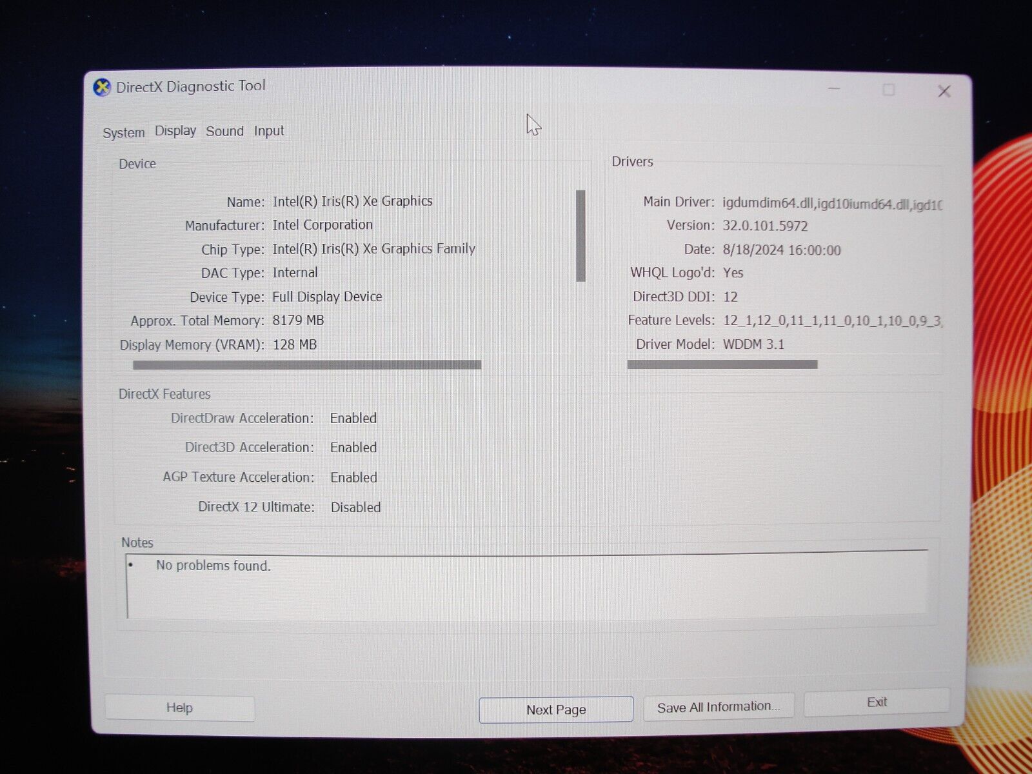Close the window with the X button

click(944, 92)
